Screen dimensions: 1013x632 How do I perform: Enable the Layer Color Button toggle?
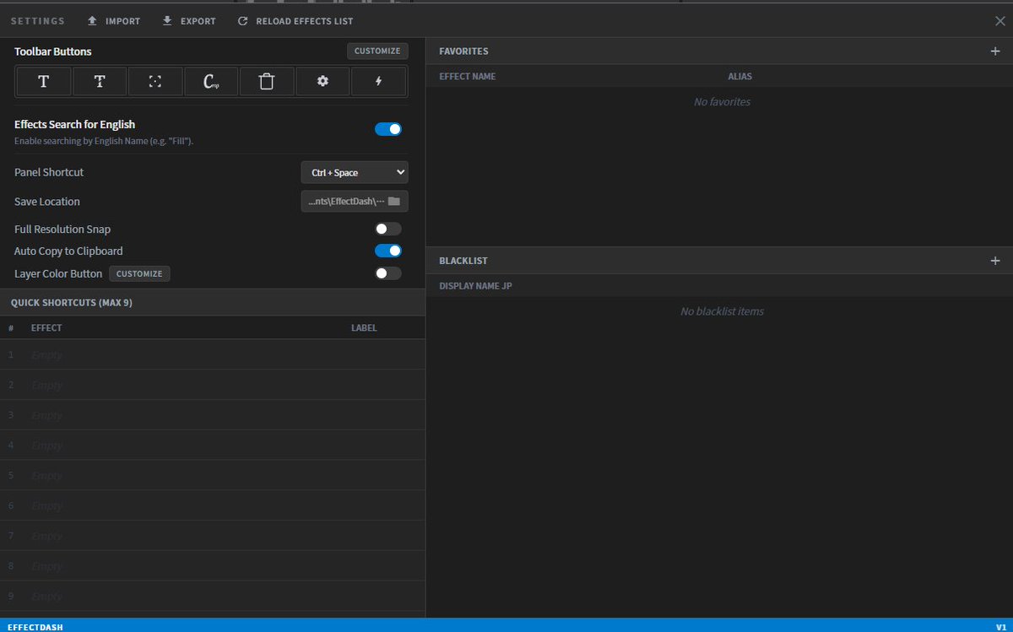tap(388, 273)
